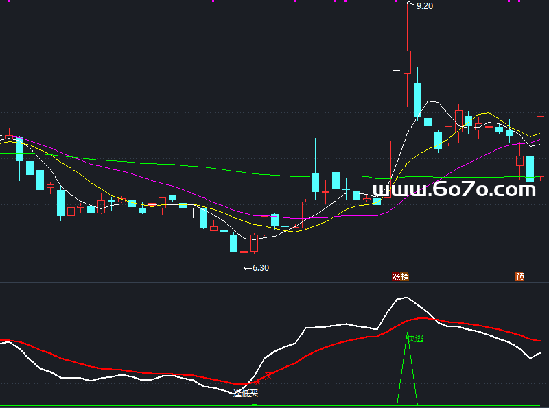
Task: Click the 9.20 high price label
Action: click(x=424, y=5)
